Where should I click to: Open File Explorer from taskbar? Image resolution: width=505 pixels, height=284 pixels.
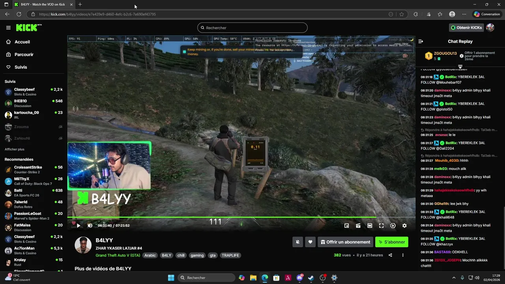(x=253, y=278)
